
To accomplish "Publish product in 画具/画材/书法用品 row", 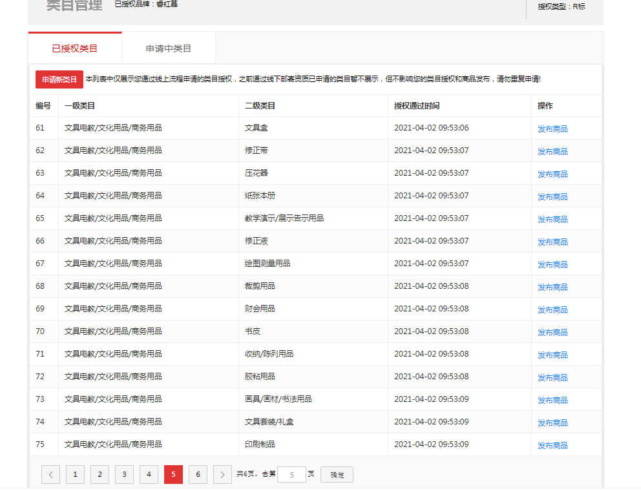I will pyautogui.click(x=552, y=401).
